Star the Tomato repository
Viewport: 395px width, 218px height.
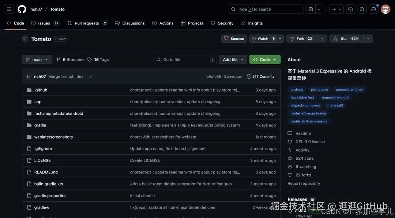(x=346, y=39)
